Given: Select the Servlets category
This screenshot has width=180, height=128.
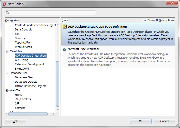Looking at the screenshot, I should coord(20,108).
